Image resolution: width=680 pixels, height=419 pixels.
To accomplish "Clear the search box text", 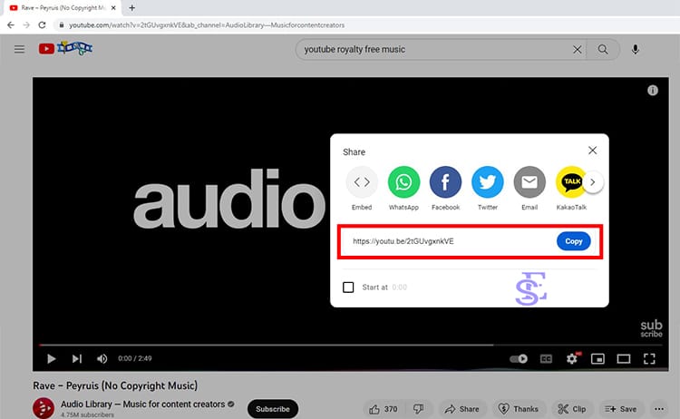I will (x=577, y=50).
